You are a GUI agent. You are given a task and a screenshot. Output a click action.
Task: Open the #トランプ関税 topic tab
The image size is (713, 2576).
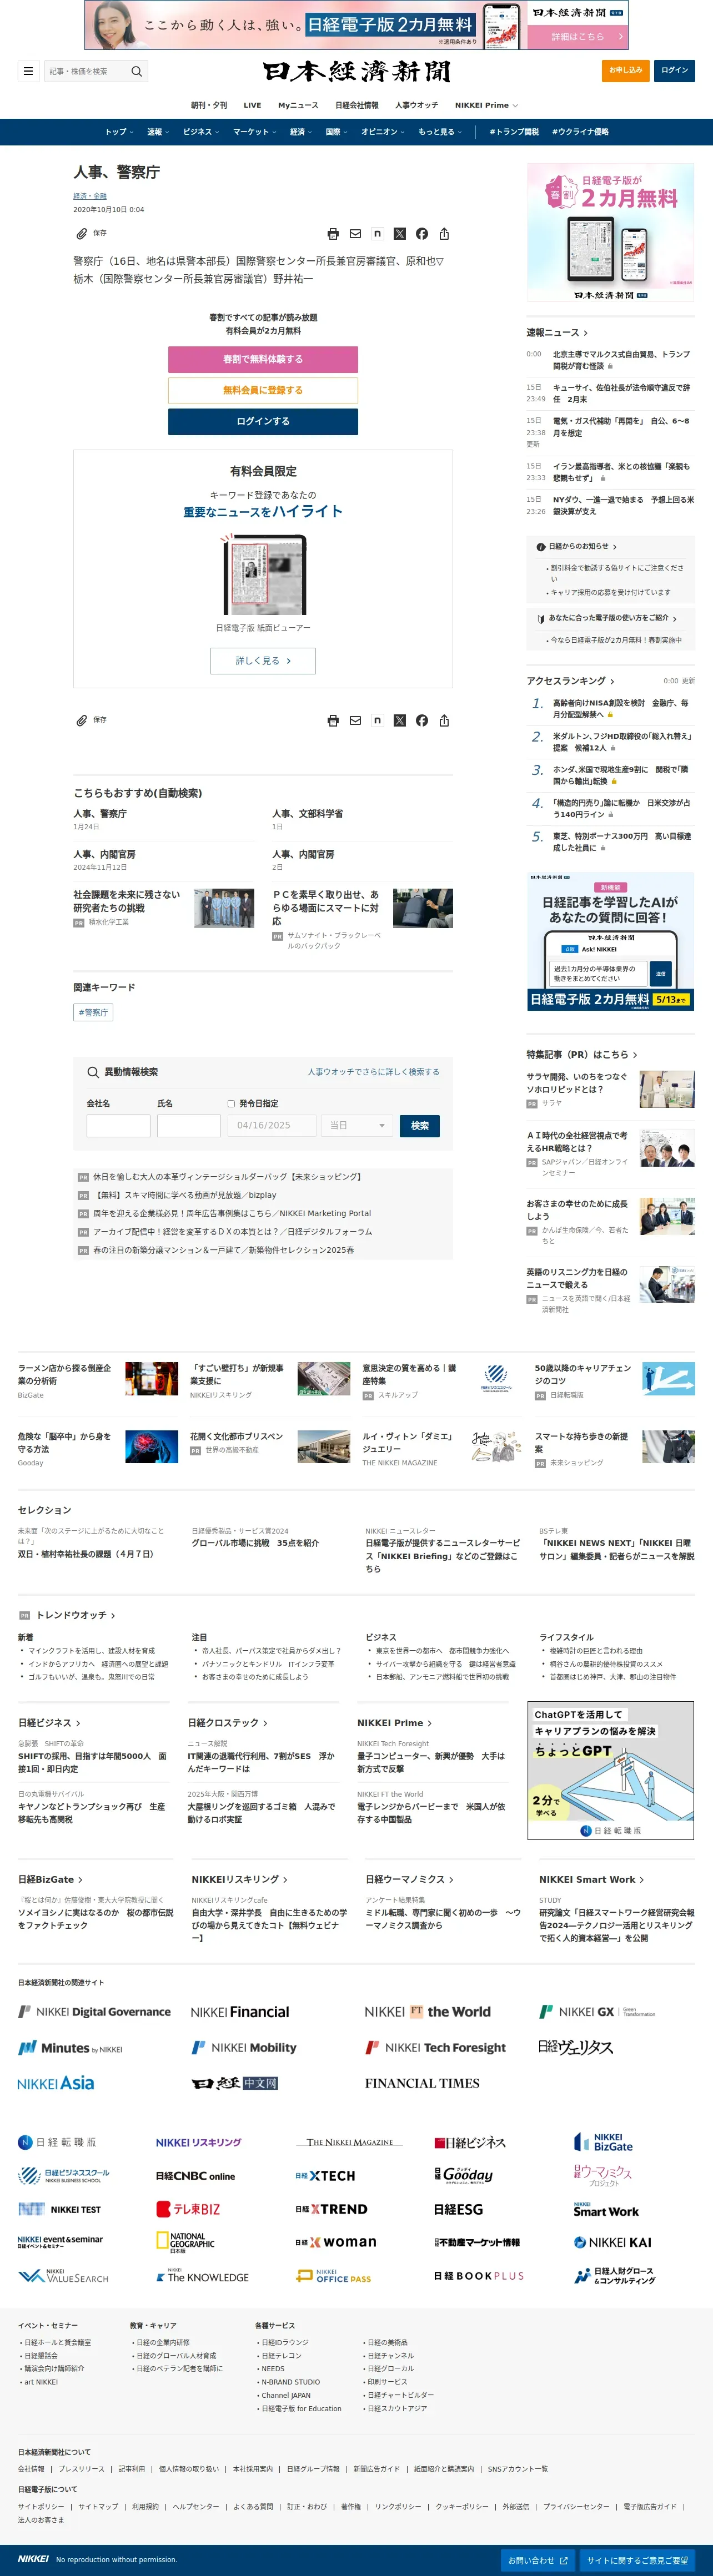click(513, 132)
